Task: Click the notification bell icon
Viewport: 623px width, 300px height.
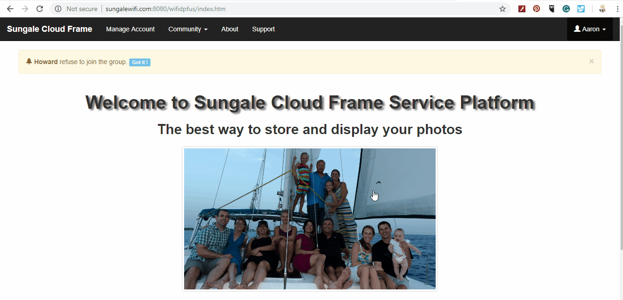Action: (29, 60)
